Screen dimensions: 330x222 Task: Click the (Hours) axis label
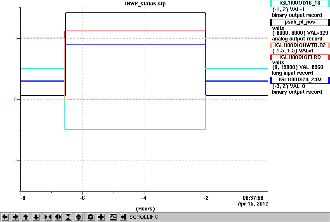145,209
